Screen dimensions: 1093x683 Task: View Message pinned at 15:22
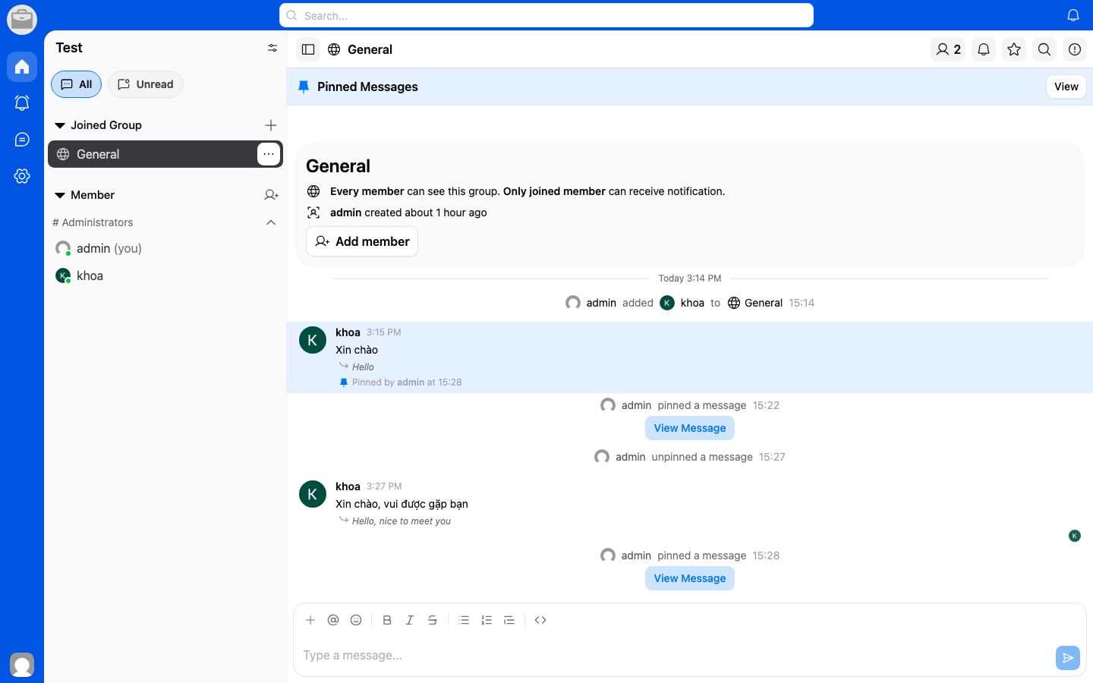690,428
